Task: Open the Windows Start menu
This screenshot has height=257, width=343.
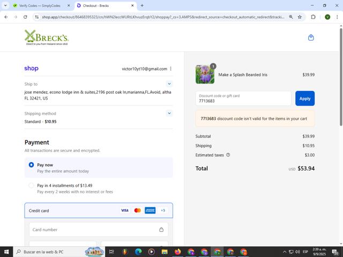Action: tap(6, 252)
